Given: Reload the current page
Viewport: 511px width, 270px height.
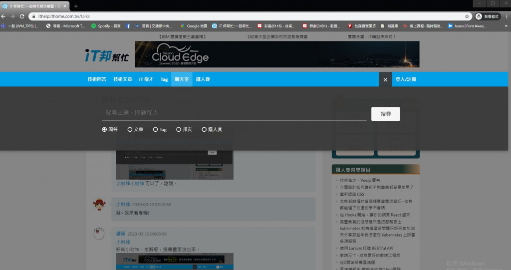Looking at the screenshot, I should coord(22,16).
